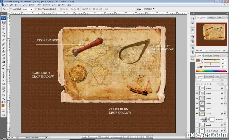Viewport: 229px width, 140px height.
Task: Select the Dodge tool
Action: 3,69
